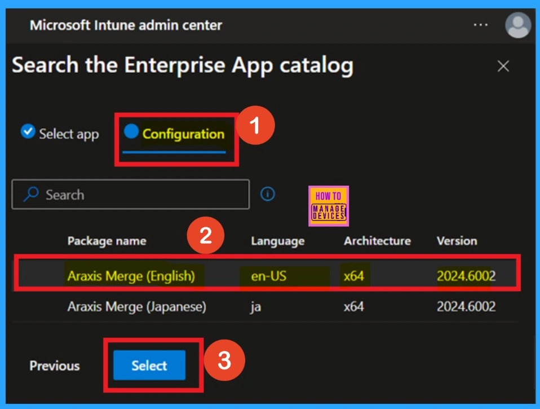The width and height of the screenshot is (540, 409).
Task: Open the user account avatar
Action: point(517,25)
